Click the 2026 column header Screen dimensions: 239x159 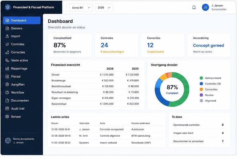coord(110,69)
